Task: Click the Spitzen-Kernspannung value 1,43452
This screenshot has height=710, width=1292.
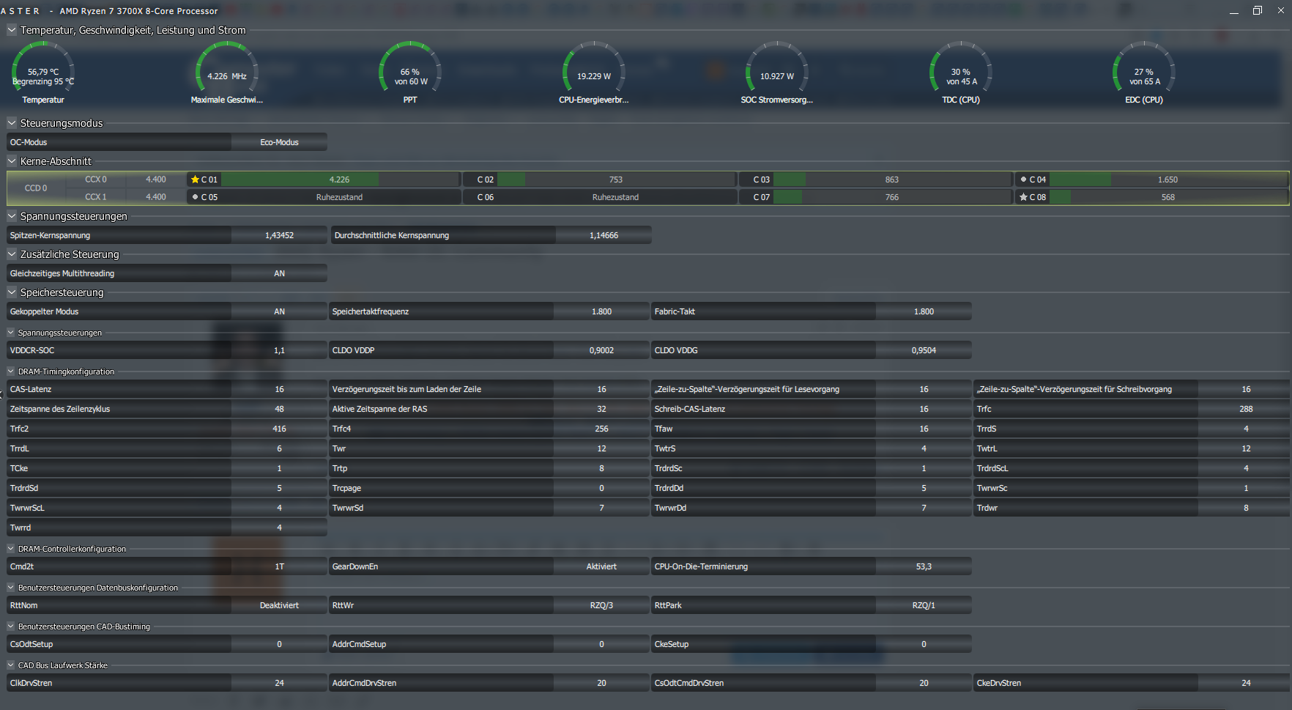Action: (x=279, y=235)
